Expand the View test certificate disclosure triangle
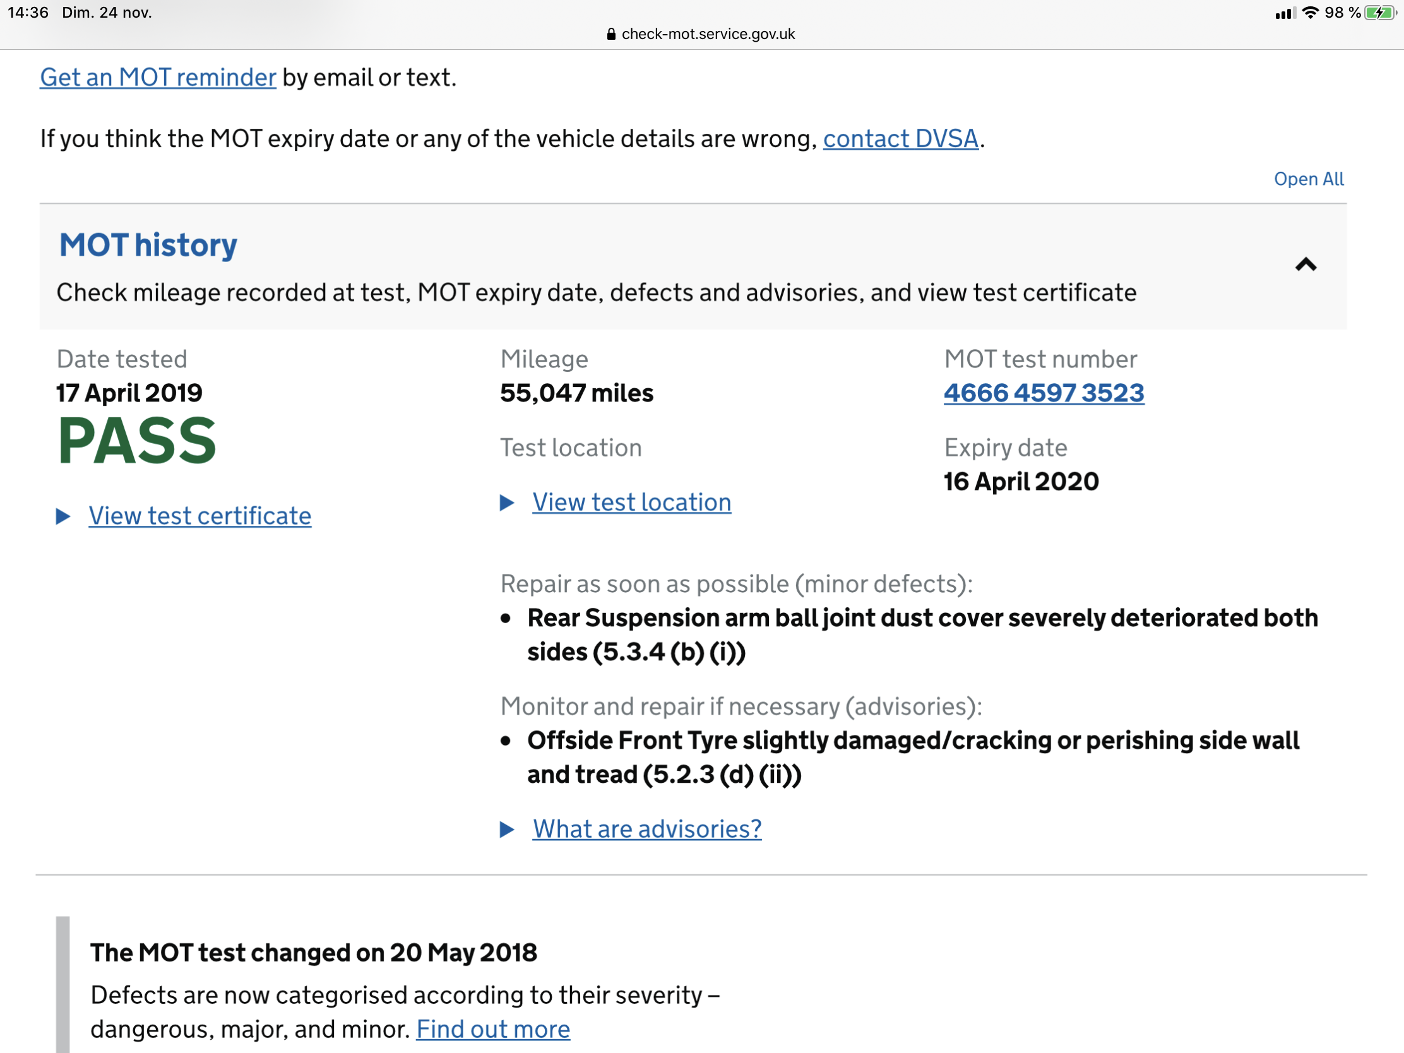 pyautogui.click(x=63, y=516)
